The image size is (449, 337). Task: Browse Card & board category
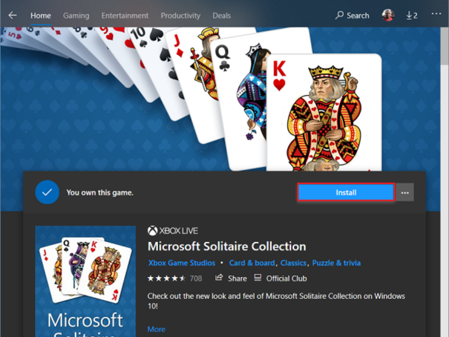252,263
